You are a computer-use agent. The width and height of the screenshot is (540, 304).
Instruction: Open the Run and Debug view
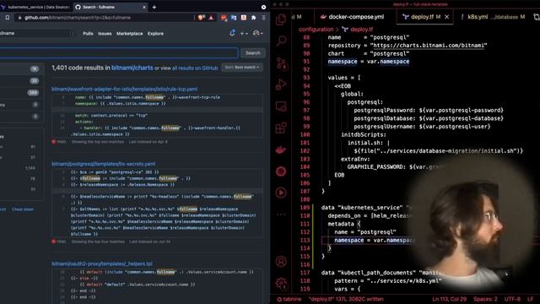click(x=281, y=84)
